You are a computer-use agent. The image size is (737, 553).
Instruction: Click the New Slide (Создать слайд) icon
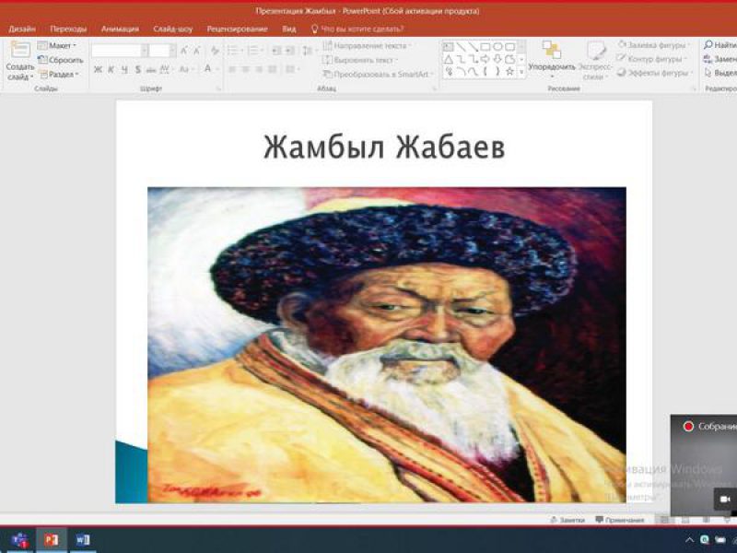tap(19, 50)
